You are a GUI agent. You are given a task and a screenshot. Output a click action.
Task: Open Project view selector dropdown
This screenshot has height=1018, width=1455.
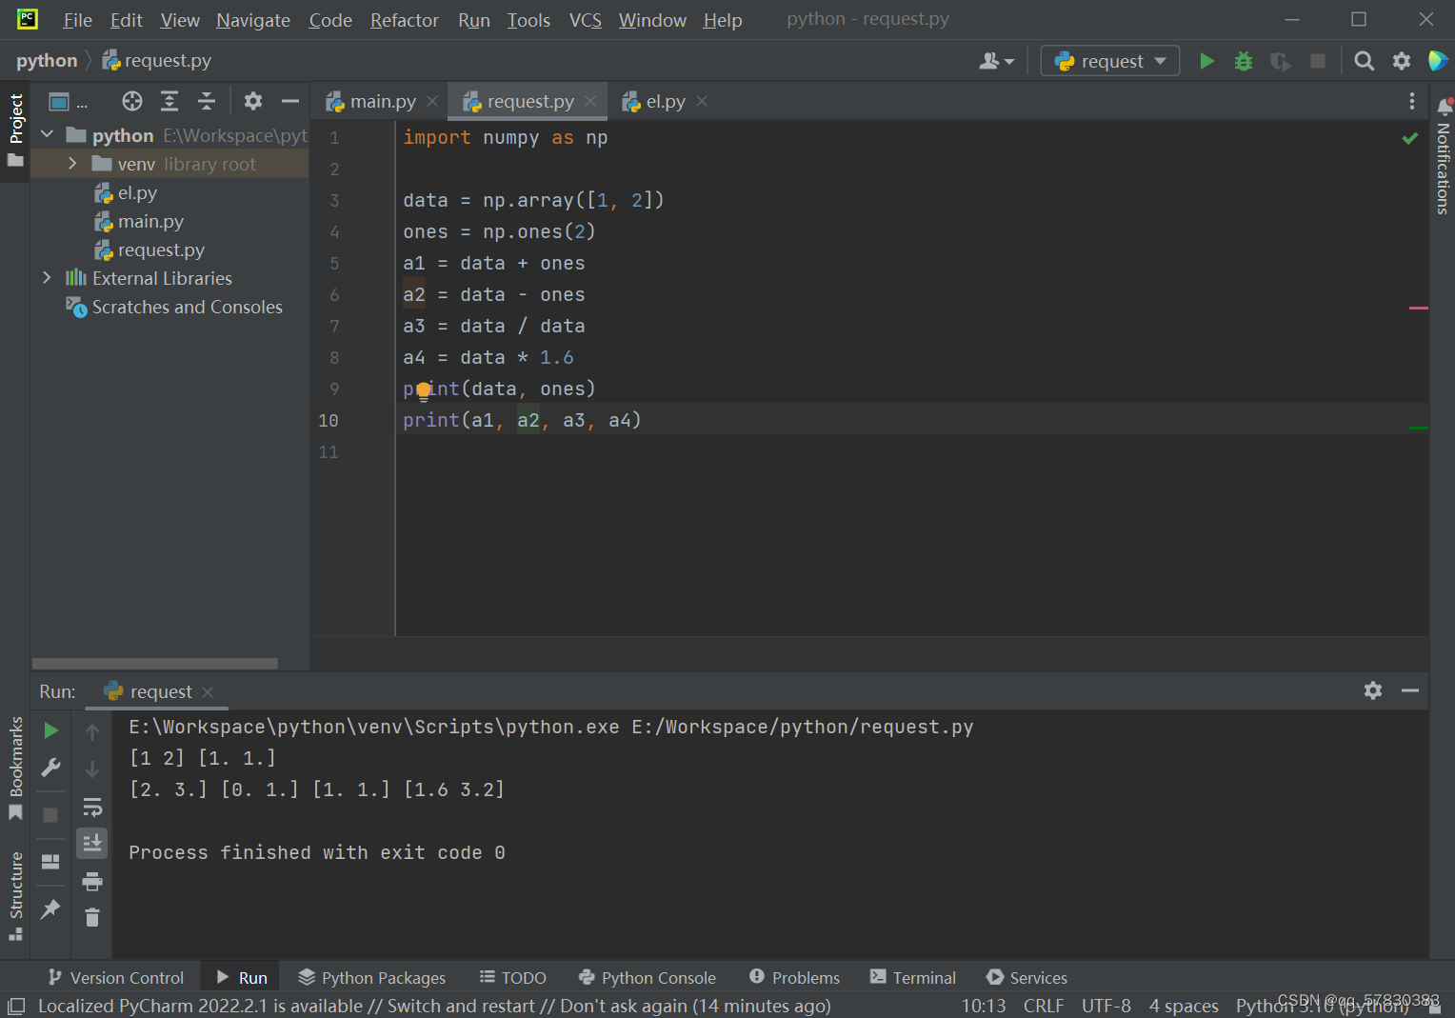coord(69,101)
